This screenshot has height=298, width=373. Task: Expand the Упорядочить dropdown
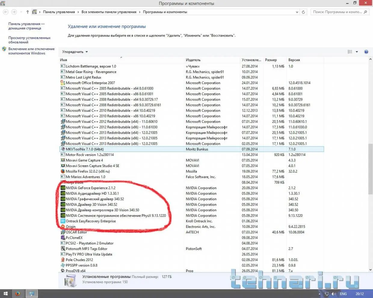click(x=75, y=52)
